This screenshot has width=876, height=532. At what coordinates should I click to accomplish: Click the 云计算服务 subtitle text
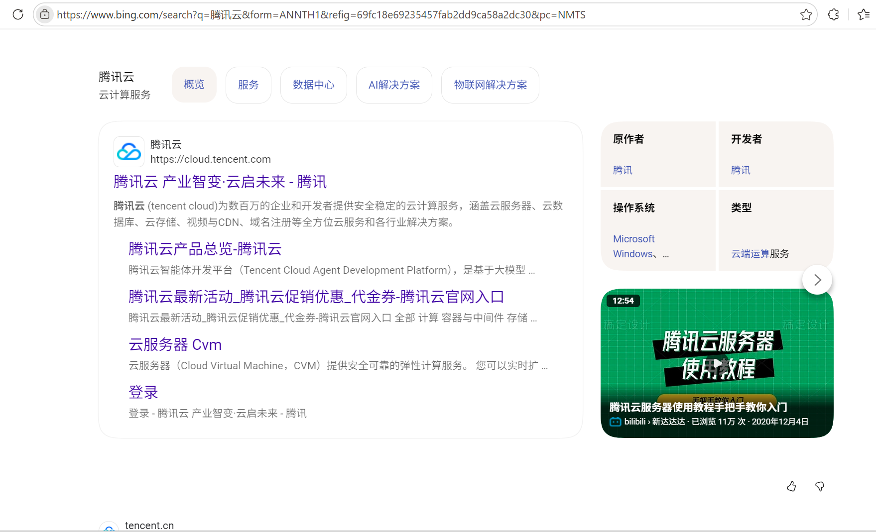tap(125, 95)
